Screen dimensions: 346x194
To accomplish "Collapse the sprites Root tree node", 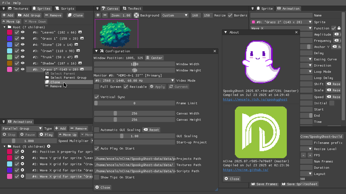I will tap(5, 27).
